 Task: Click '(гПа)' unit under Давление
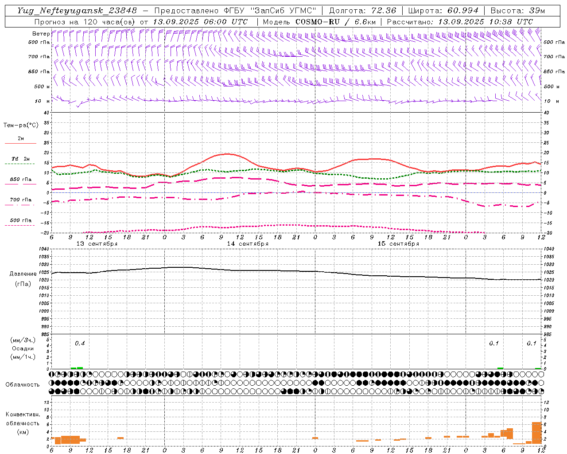point(23,284)
